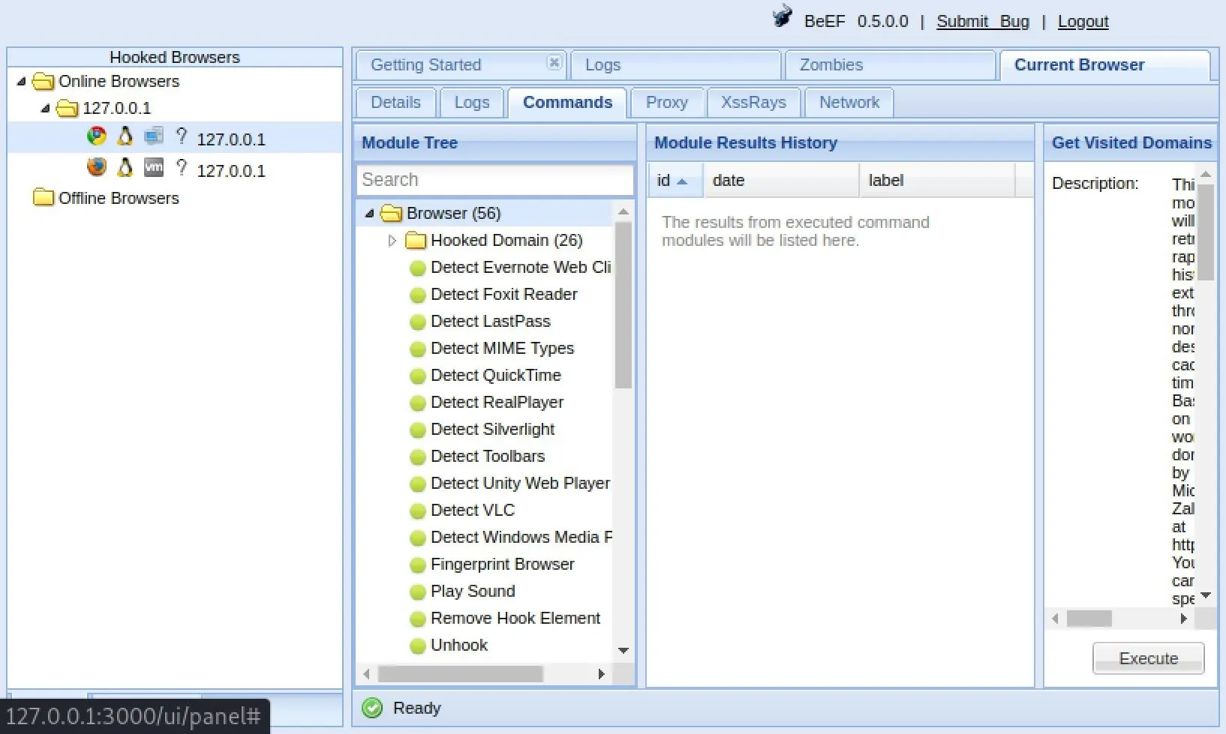Open the XssRays sub-tab
Image resolution: width=1226 pixels, height=734 pixels.
(753, 103)
